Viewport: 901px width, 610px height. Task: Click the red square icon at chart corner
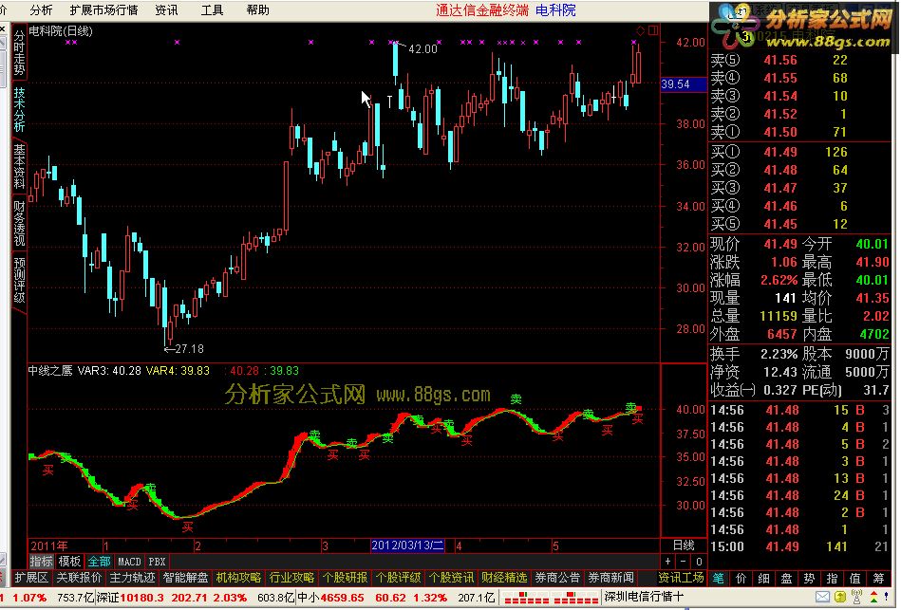653,30
